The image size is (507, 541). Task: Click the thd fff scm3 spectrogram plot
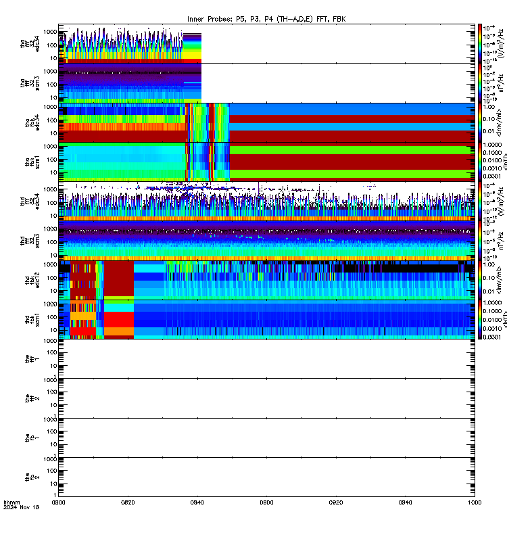tap(266, 241)
